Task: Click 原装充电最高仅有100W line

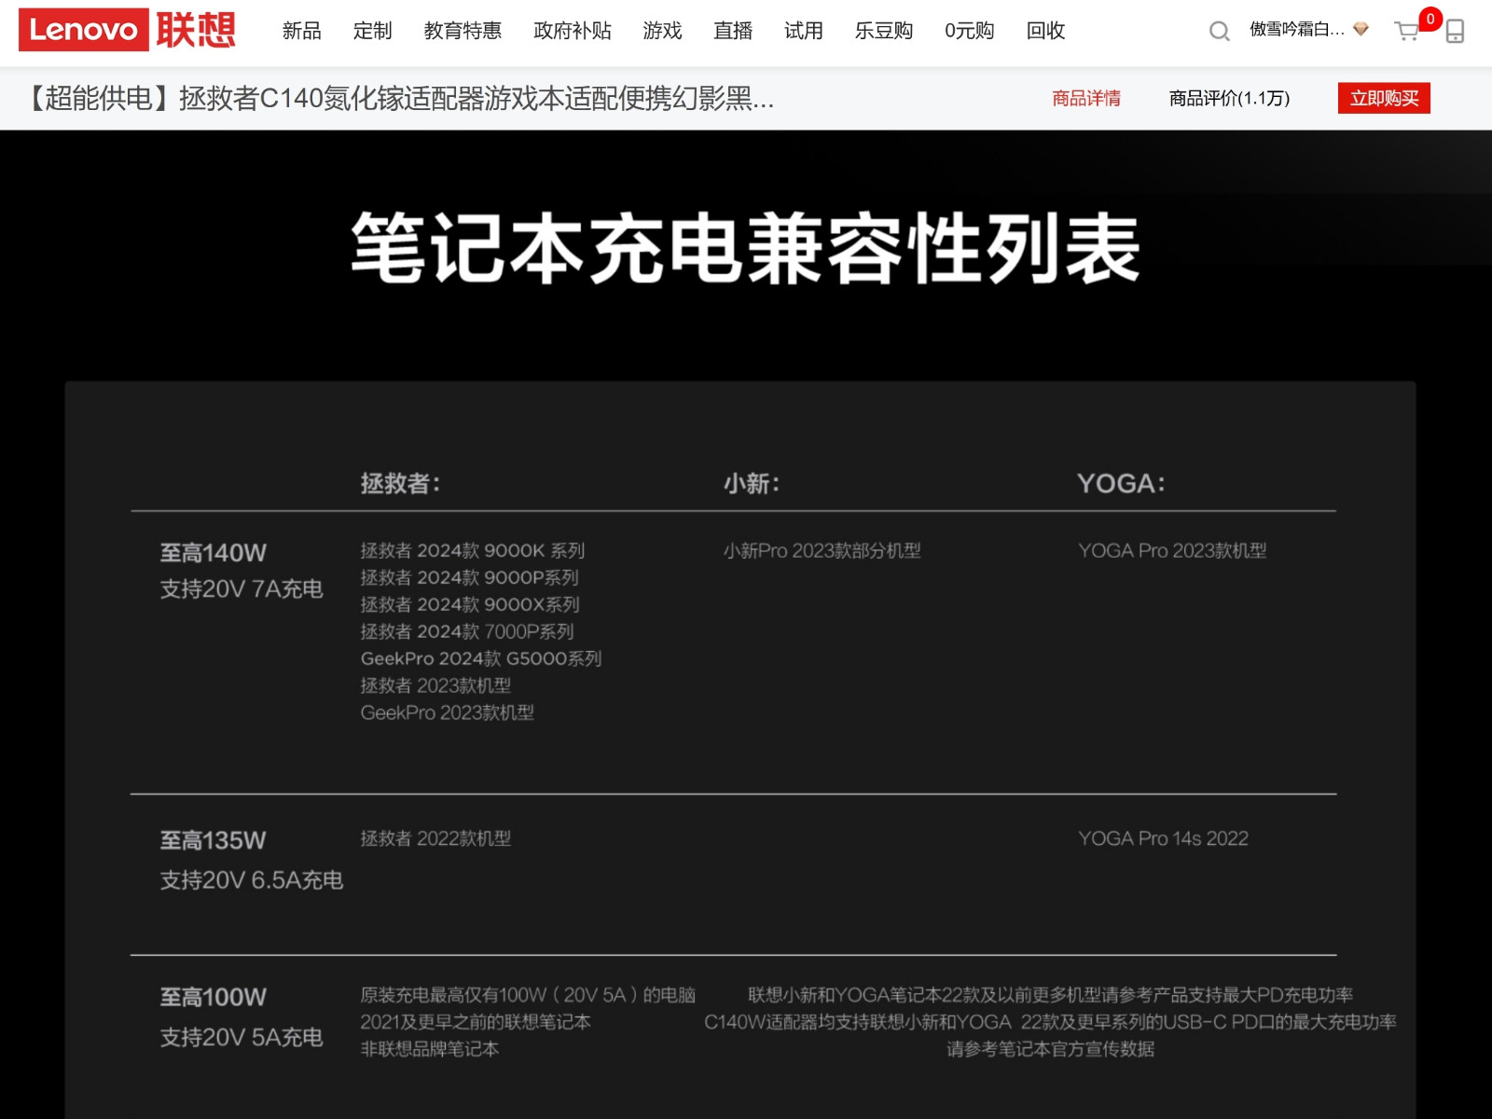Action: [528, 995]
